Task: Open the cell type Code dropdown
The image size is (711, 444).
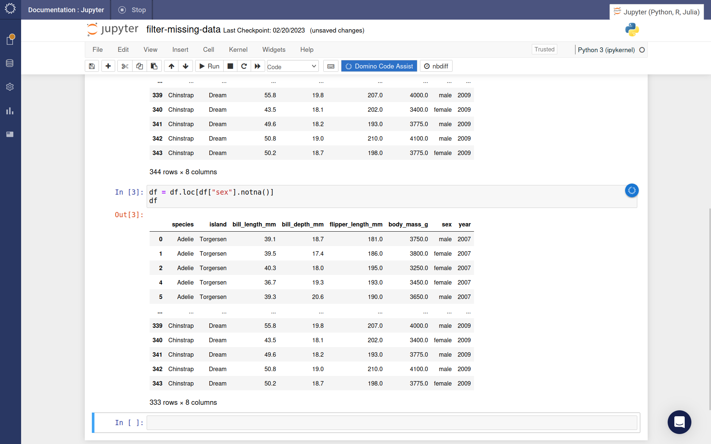Action: pos(293,66)
